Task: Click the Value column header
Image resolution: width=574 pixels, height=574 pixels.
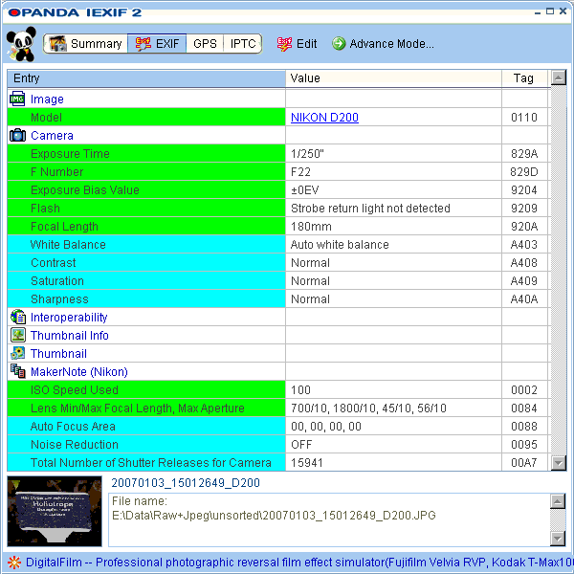Action: (x=393, y=78)
